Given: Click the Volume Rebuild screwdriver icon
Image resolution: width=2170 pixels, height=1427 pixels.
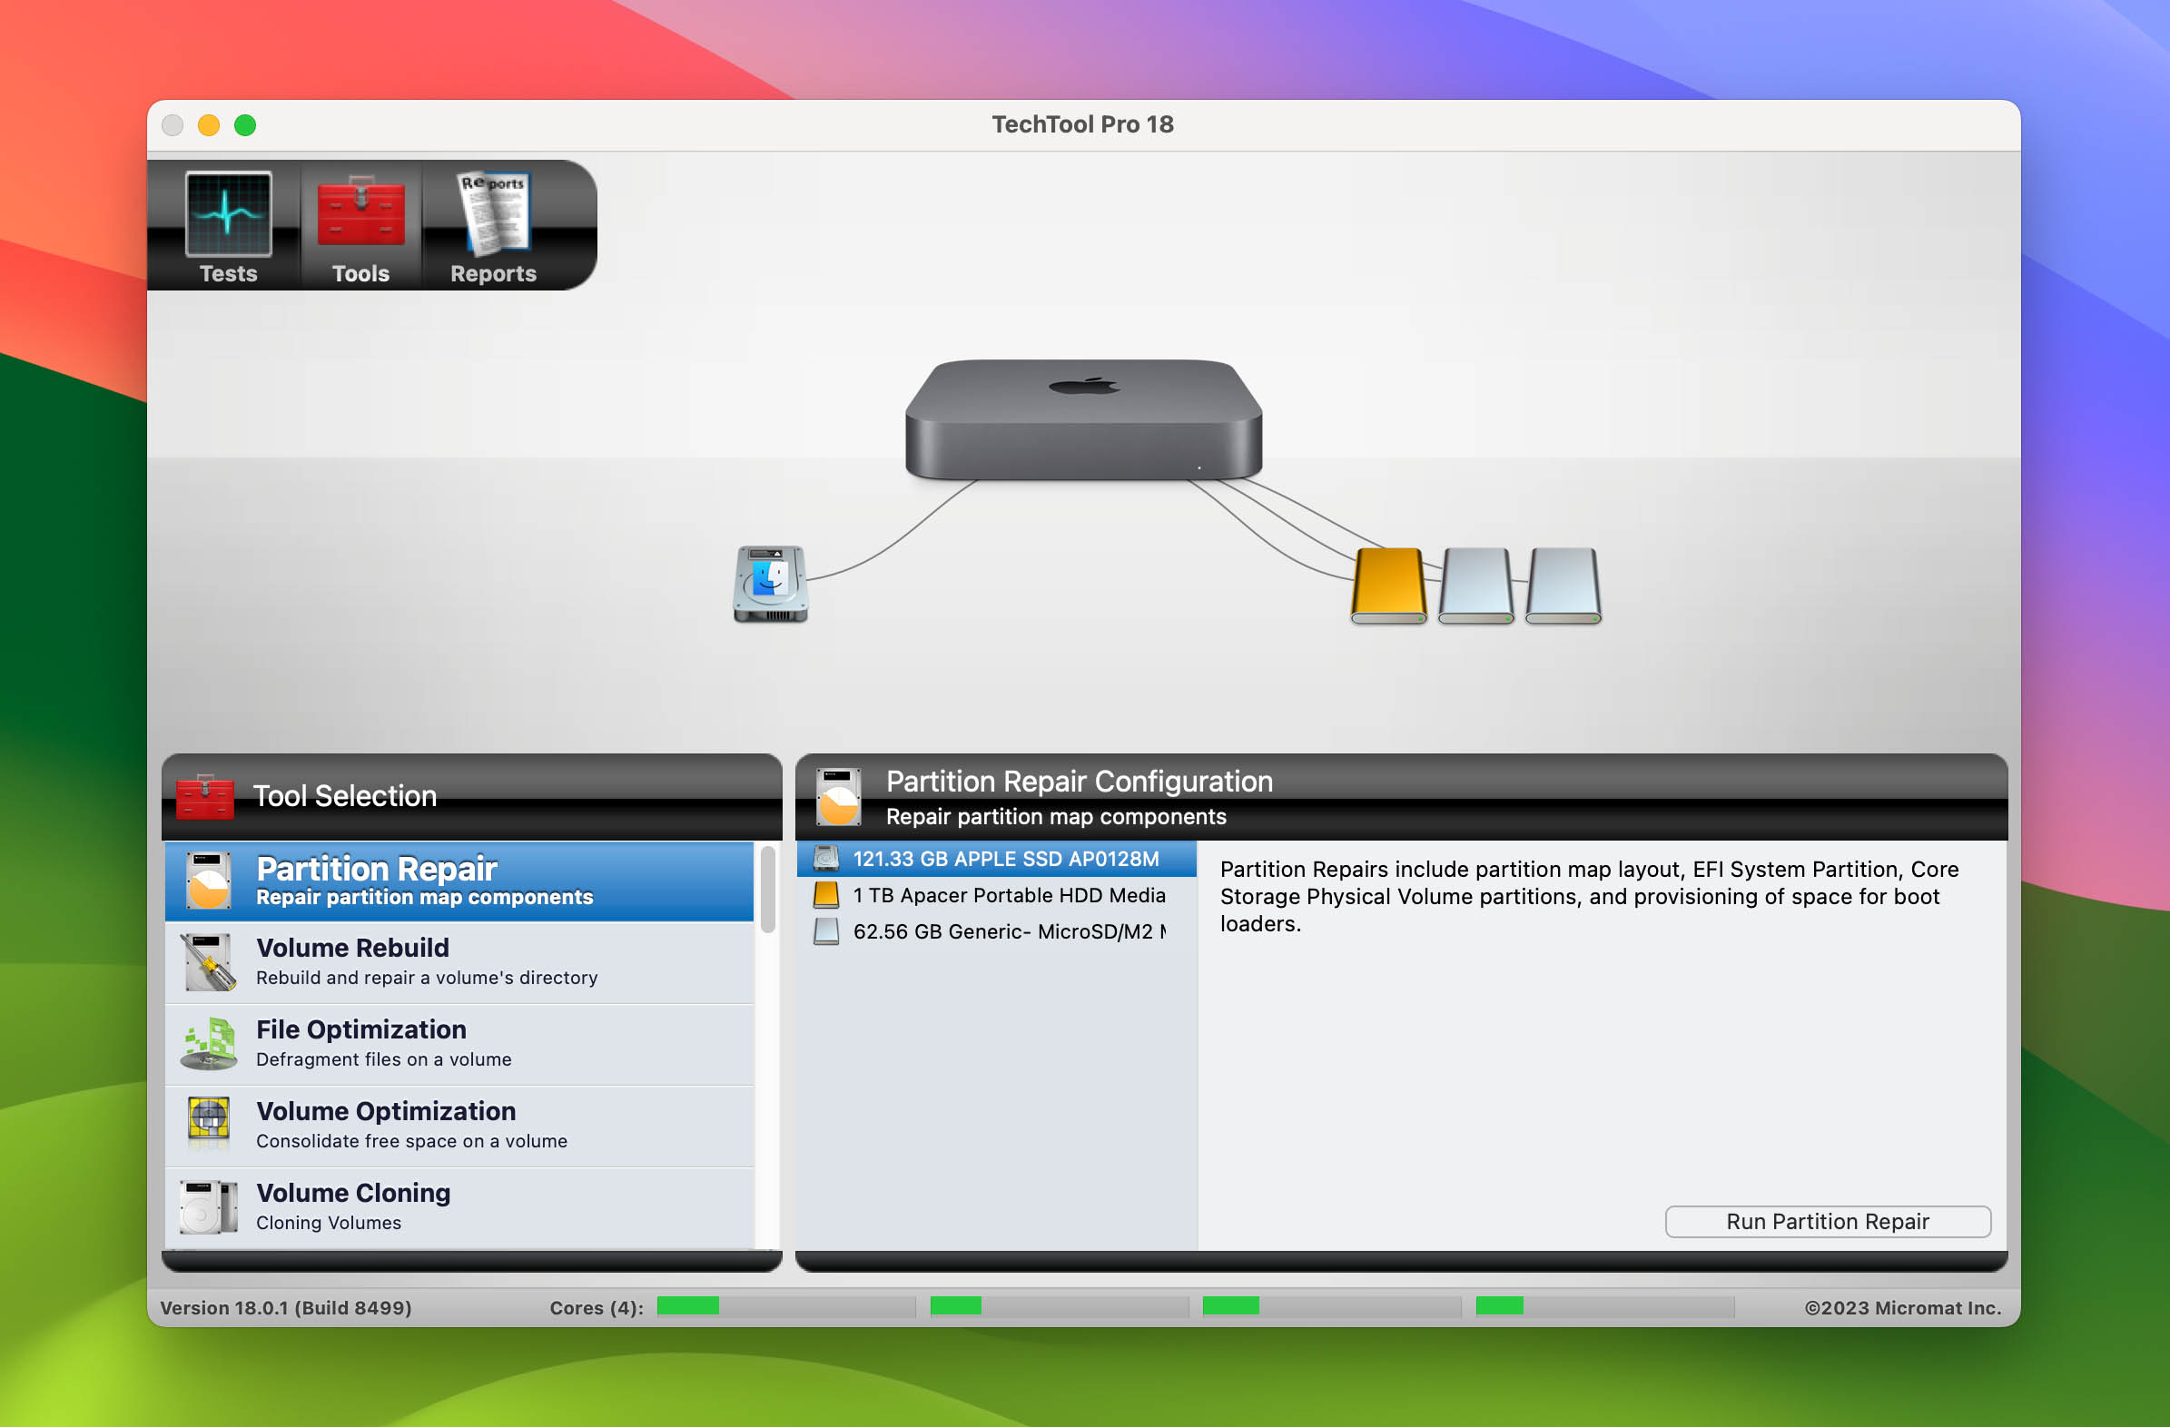Looking at the screenshot, I should coord(210,962).
